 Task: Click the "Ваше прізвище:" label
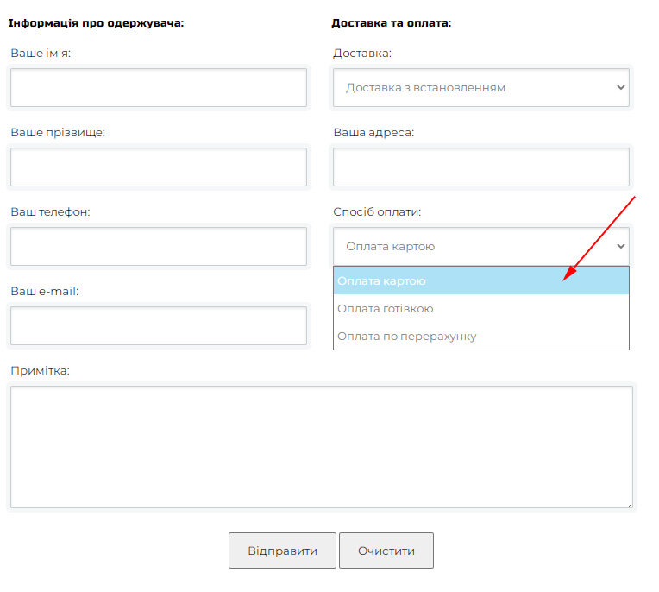click(x=58, y=133)
